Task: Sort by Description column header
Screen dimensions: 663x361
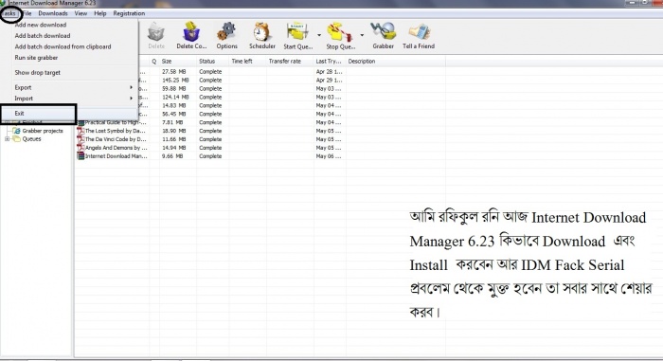Action: 395,62
